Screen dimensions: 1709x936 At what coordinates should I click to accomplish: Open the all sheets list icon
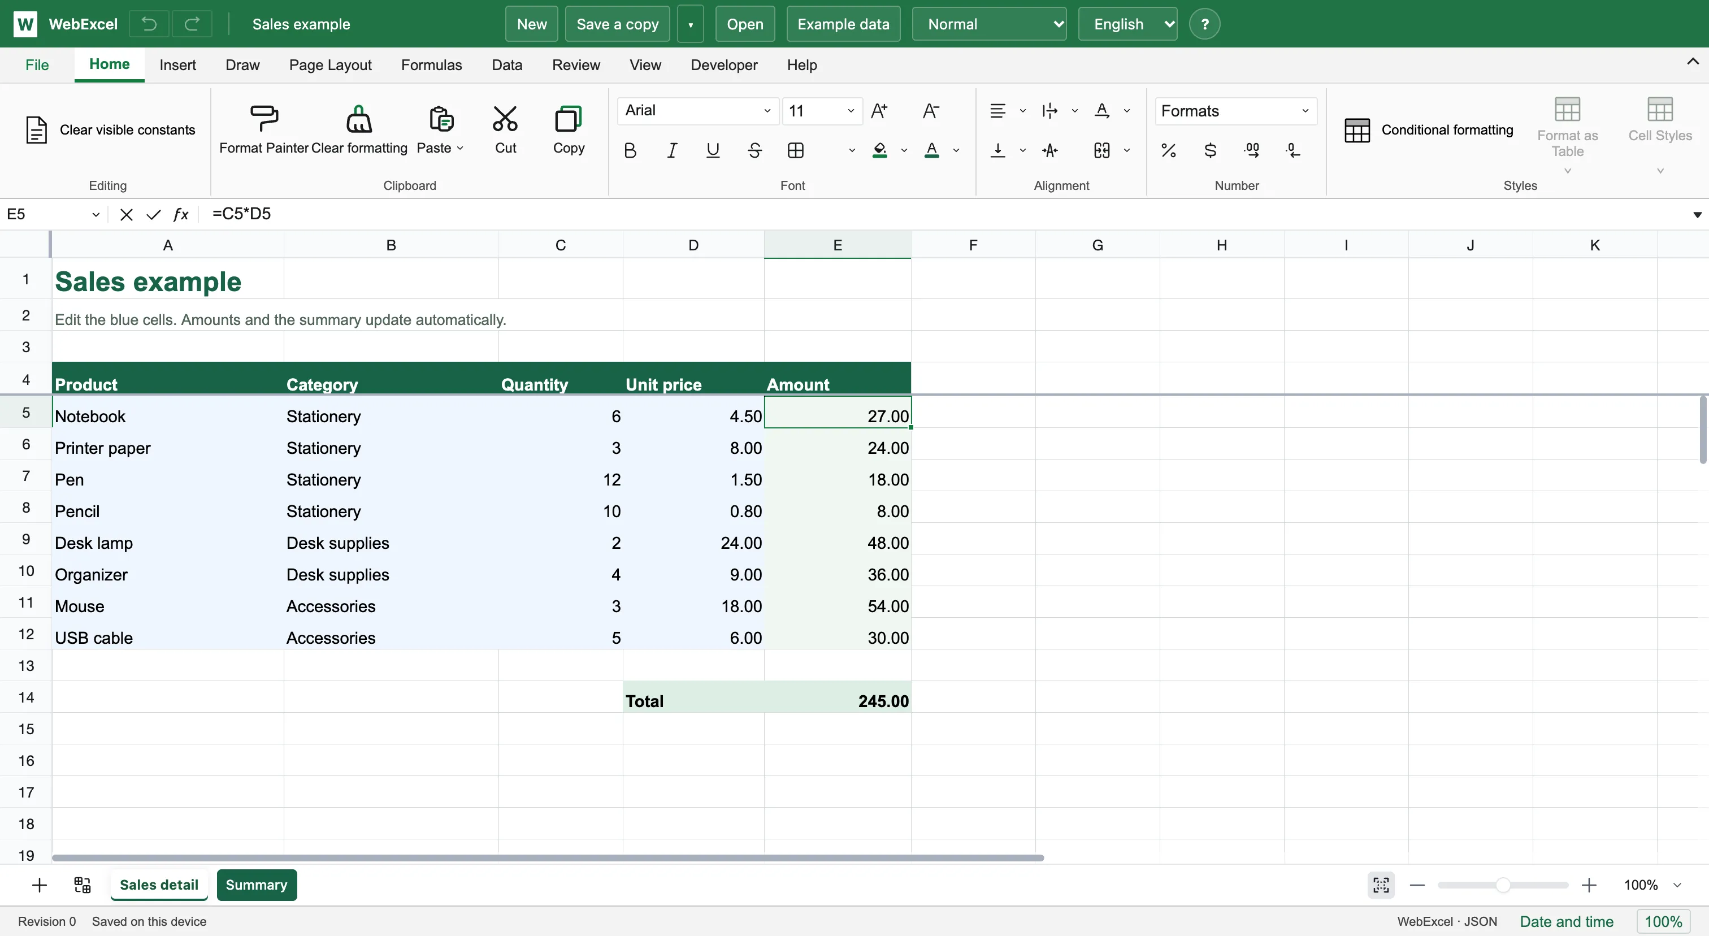tap(83, 885)
